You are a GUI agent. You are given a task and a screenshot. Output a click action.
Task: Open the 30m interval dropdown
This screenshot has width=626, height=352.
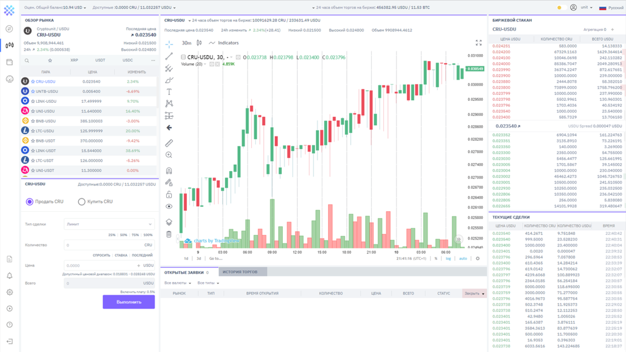[186, 44]
